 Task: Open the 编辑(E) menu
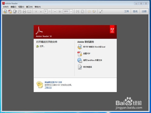tap(13, 7)
